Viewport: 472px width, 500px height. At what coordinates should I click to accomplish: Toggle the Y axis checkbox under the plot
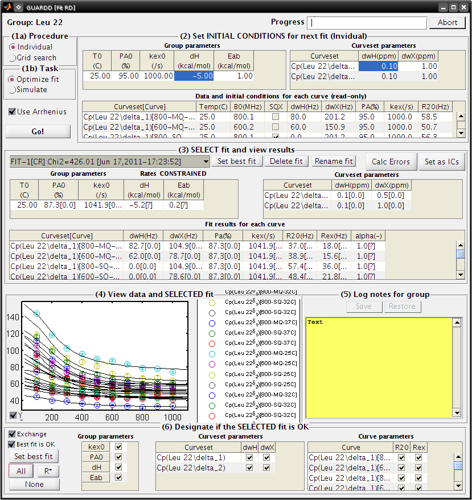[13, 415]
